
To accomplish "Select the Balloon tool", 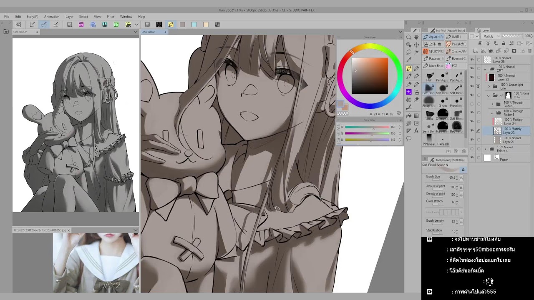I will (x=409, y=139).
